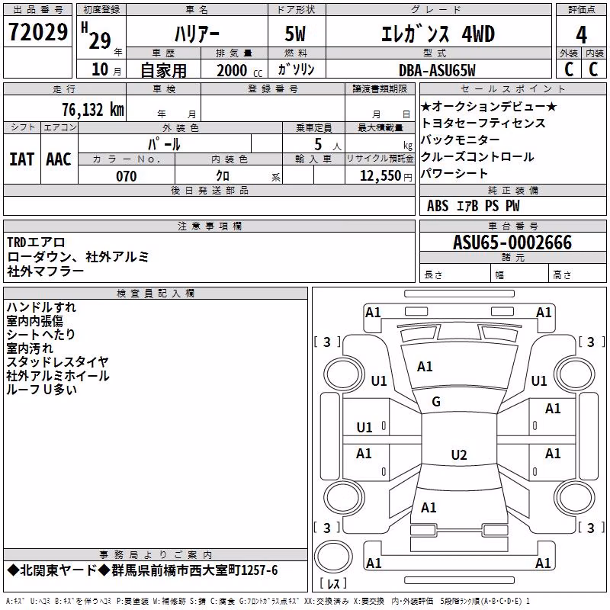Click the exterior color パール

point(164,144)
